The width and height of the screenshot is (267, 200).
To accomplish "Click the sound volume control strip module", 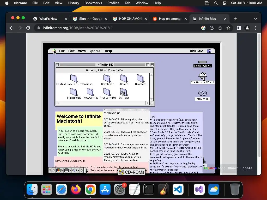I will pos(75,170).
